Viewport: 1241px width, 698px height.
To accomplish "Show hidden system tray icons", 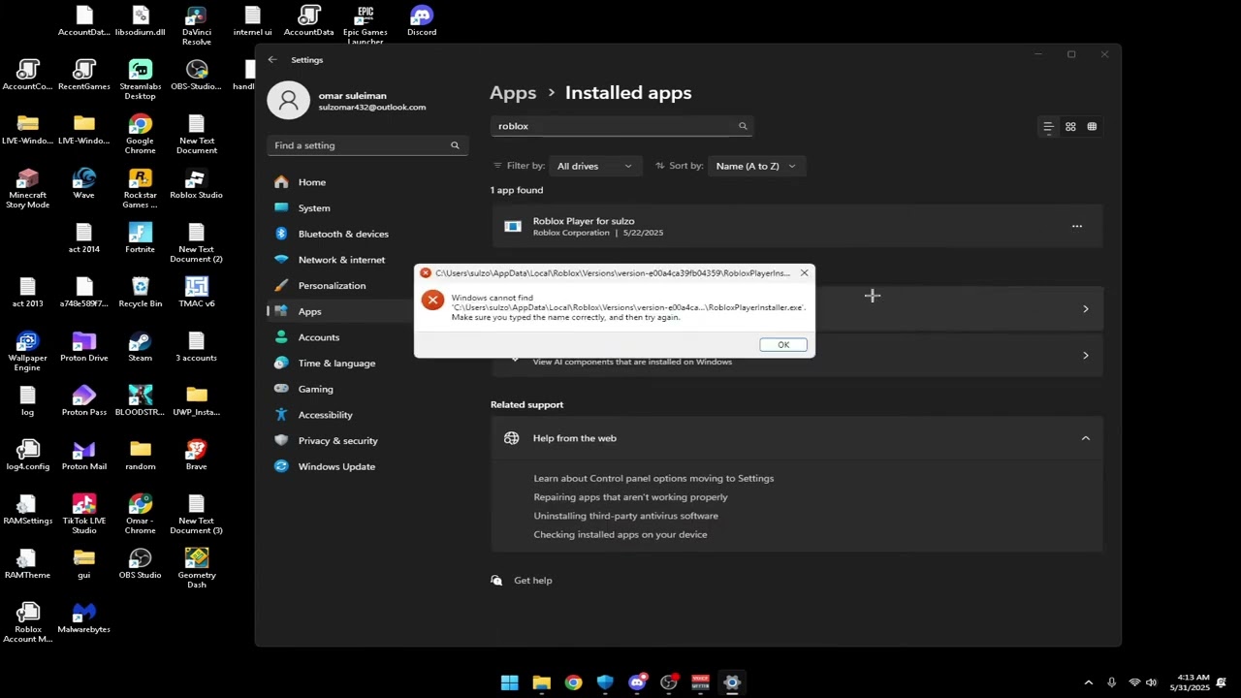I will [x=1088, y=682].
